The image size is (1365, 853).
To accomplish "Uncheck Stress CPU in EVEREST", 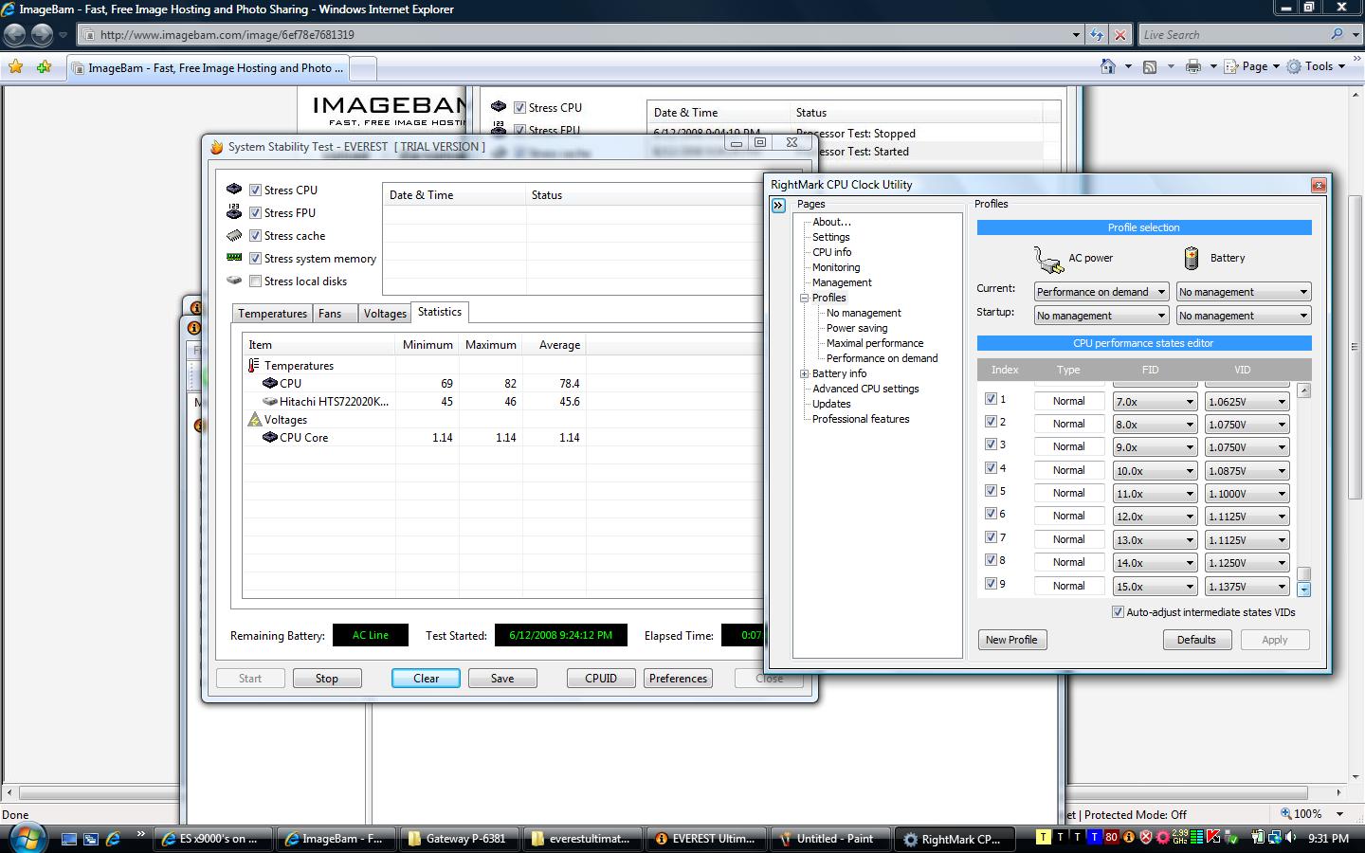I will tap(255, 191).
